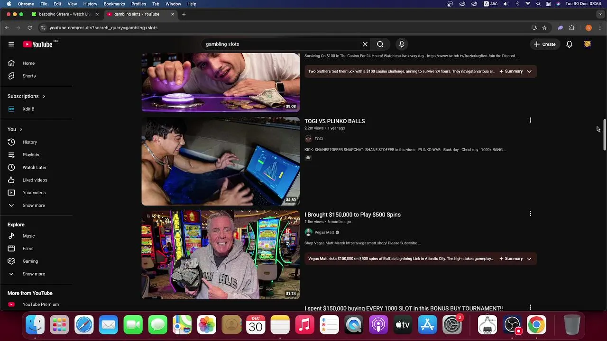Click the Chrome install app icon
Screen dimensions: 607x341
pos(534,28)
